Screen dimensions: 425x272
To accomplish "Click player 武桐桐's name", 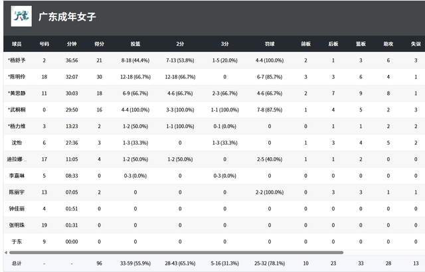I will (16, 110).
